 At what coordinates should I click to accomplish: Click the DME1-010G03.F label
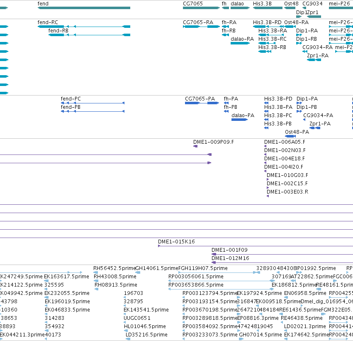(x=287, y=175)
